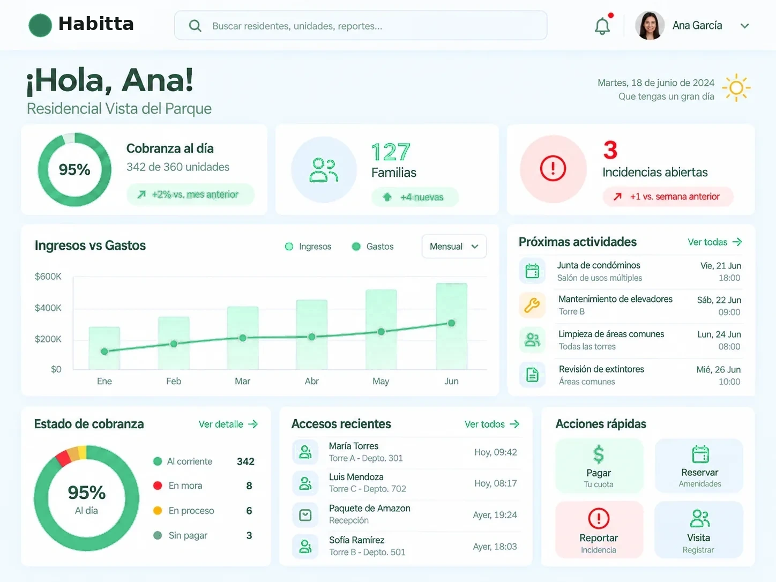Click the Reservar Amenidades button
This screenshot has width=776, height=582.
coord(699,466)
